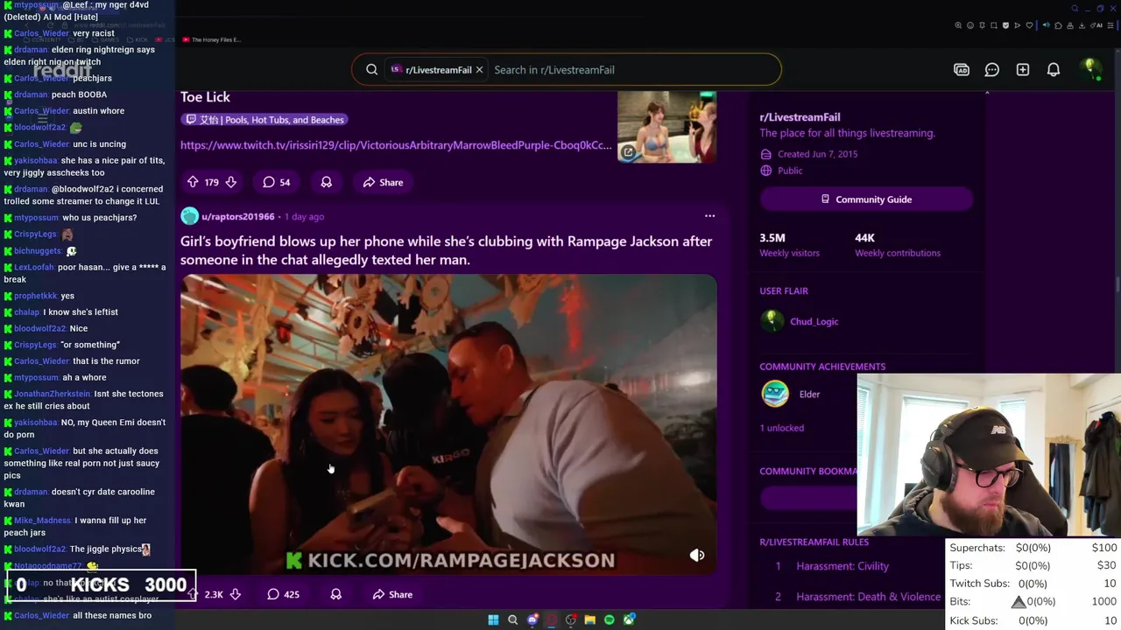Remove the r/LivestreamFail search filter chip
Viewport: 1121px width, 630px height.
(479, 70)
